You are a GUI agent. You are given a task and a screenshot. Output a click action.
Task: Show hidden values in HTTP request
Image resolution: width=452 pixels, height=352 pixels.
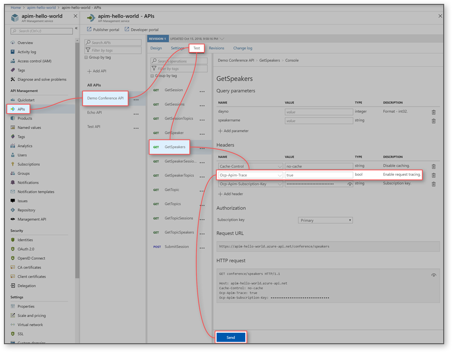coord(433,275)
